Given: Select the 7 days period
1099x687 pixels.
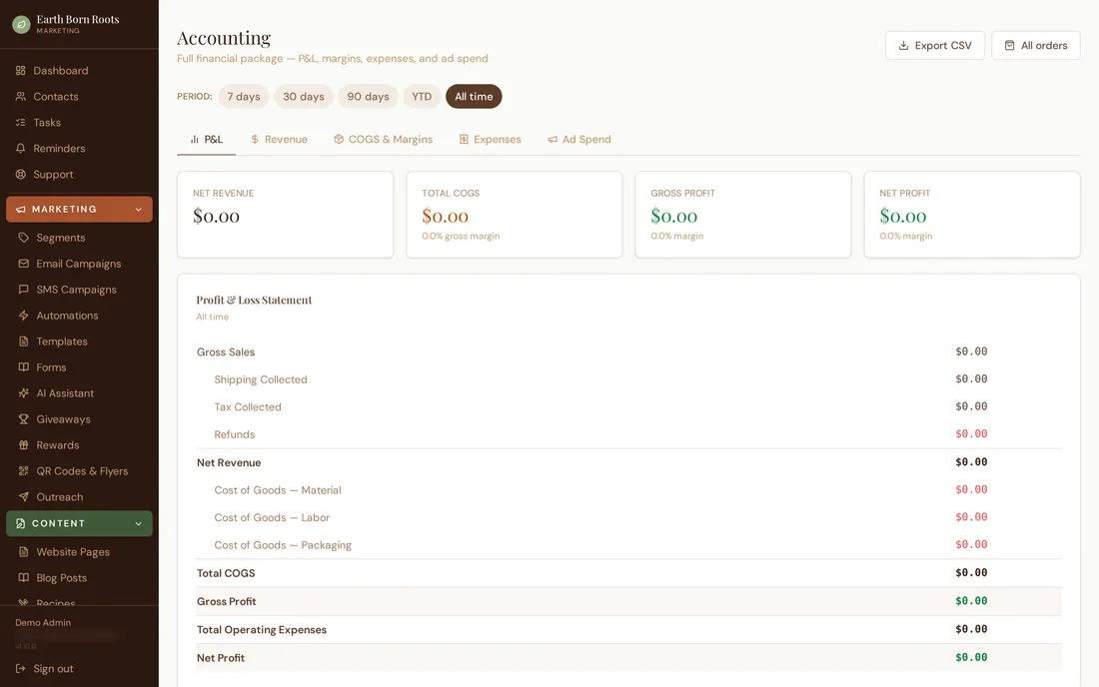Looking at the screenshot, I should tap(243, 97).
